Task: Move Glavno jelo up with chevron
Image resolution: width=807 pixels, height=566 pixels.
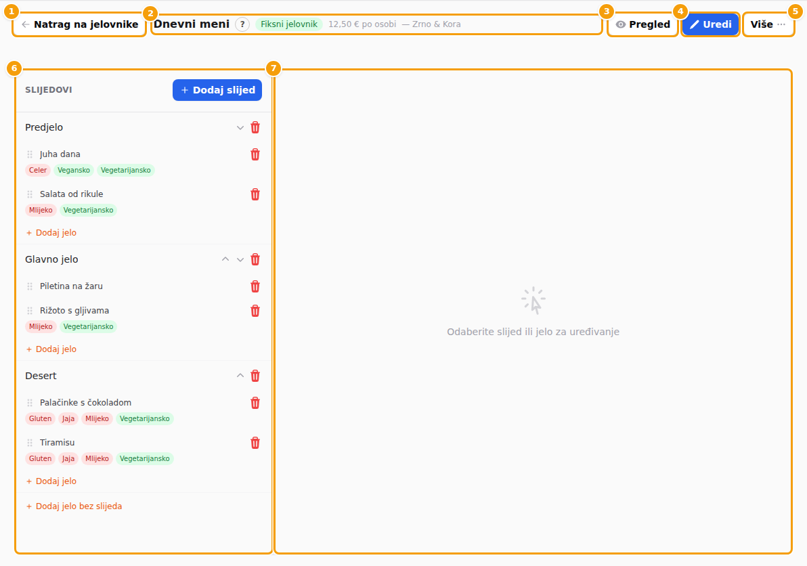Action: click(225, 259)
